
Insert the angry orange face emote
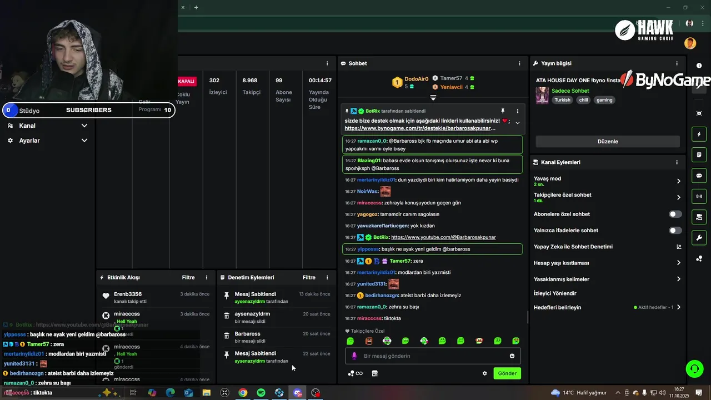tap(369, 341)
